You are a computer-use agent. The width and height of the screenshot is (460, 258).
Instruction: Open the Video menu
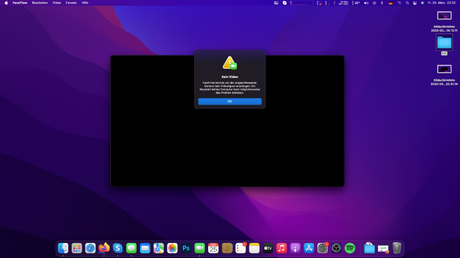click(57, 3)
